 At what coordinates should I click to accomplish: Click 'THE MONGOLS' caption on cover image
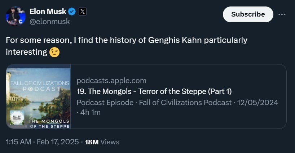pos(49,121)
